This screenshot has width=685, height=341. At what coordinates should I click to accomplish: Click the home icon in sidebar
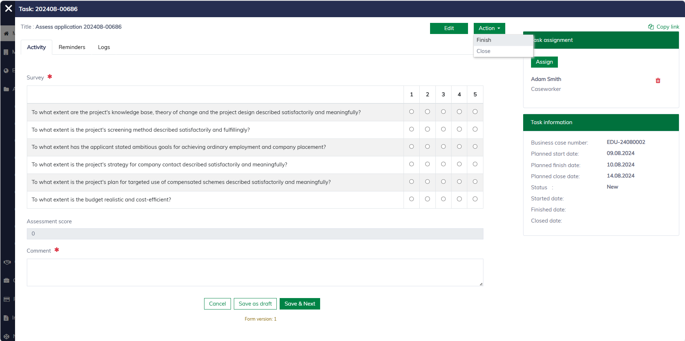6,33
